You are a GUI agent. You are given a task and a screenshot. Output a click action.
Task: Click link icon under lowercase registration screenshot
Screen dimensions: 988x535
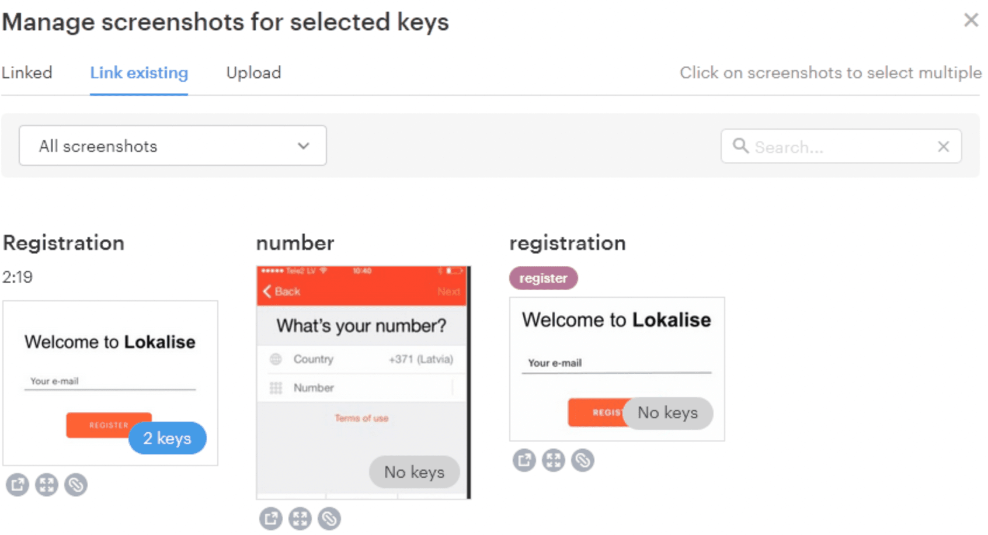[x=583, y=460]
